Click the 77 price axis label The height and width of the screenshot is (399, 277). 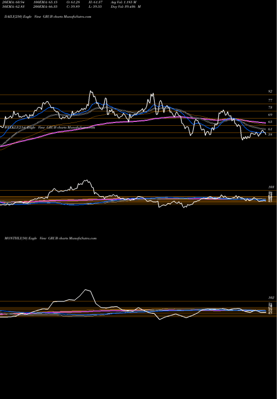(x=270, y=100)
